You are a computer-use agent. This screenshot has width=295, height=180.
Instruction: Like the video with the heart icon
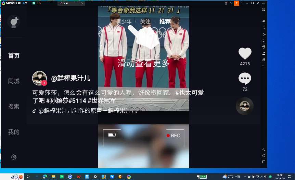[x=245, y=53]
